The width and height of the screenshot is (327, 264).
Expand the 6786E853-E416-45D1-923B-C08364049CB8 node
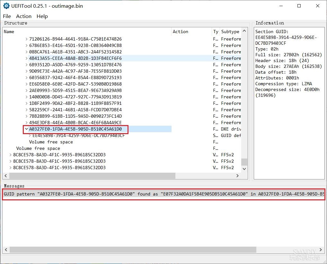coord(26,45)
